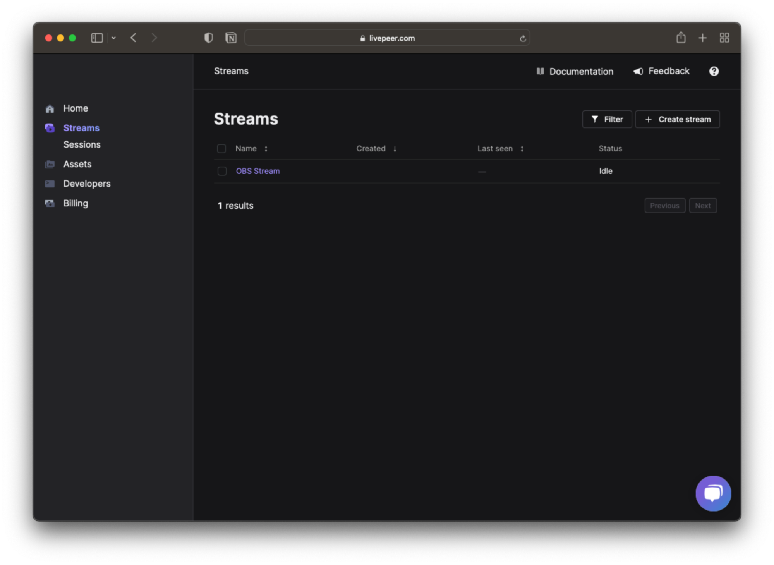Image resolution: width=774 pixels, height=565 pixels.
Task: Select all streams with the header checkbox
Action: tap(221, 149)
